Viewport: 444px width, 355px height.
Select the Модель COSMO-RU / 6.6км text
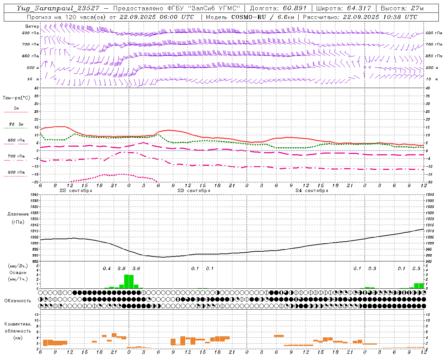[250, 17]
